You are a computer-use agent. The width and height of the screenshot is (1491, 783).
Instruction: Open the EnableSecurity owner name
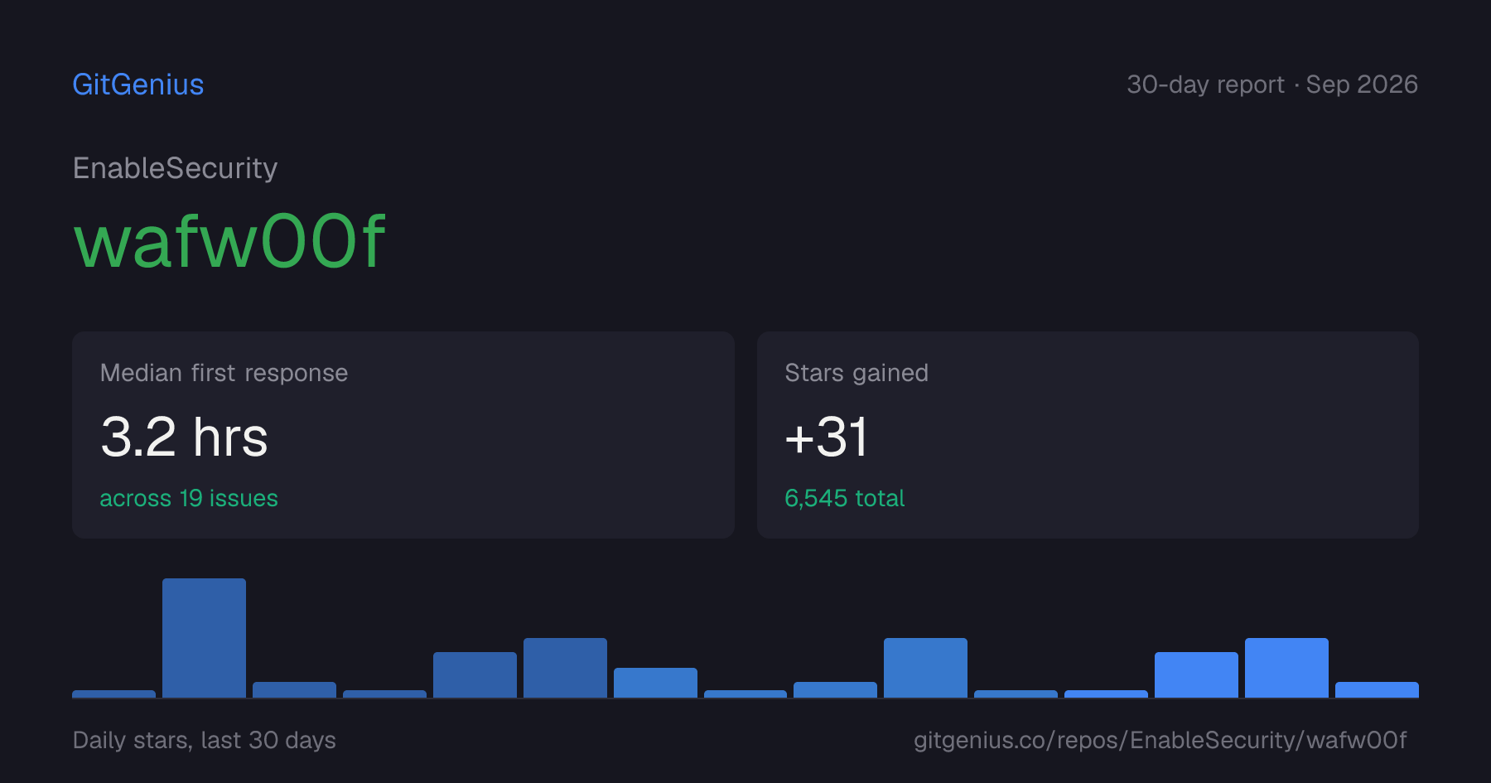point(175,168)
